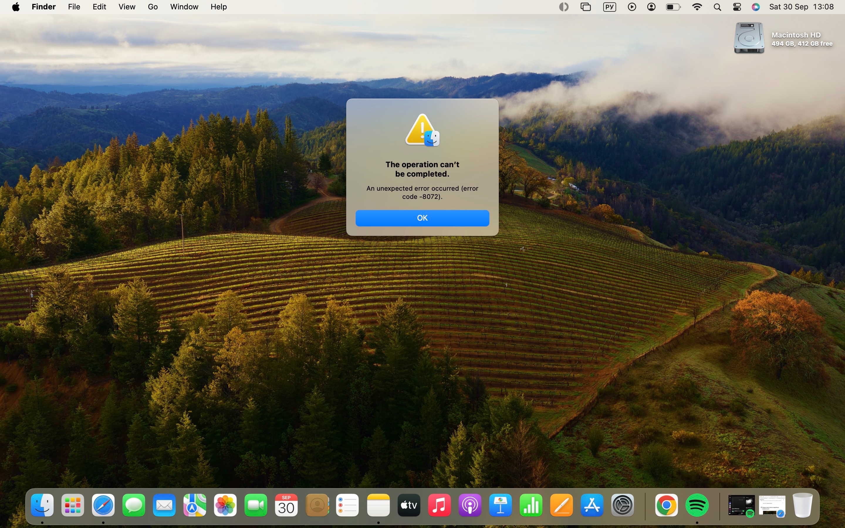Open the Music app in the Dock
845x528 pixels.
pyautogui.click(x=439, y=505)
